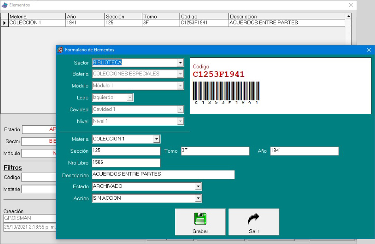Click the Sección field containing 125
Image resolution: width=375 pixels, height=244 pixels.
coord(126,151)
